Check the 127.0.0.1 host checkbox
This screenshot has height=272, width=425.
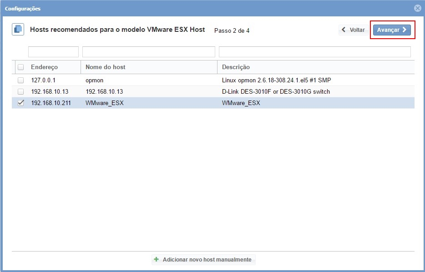click(20, 80)
